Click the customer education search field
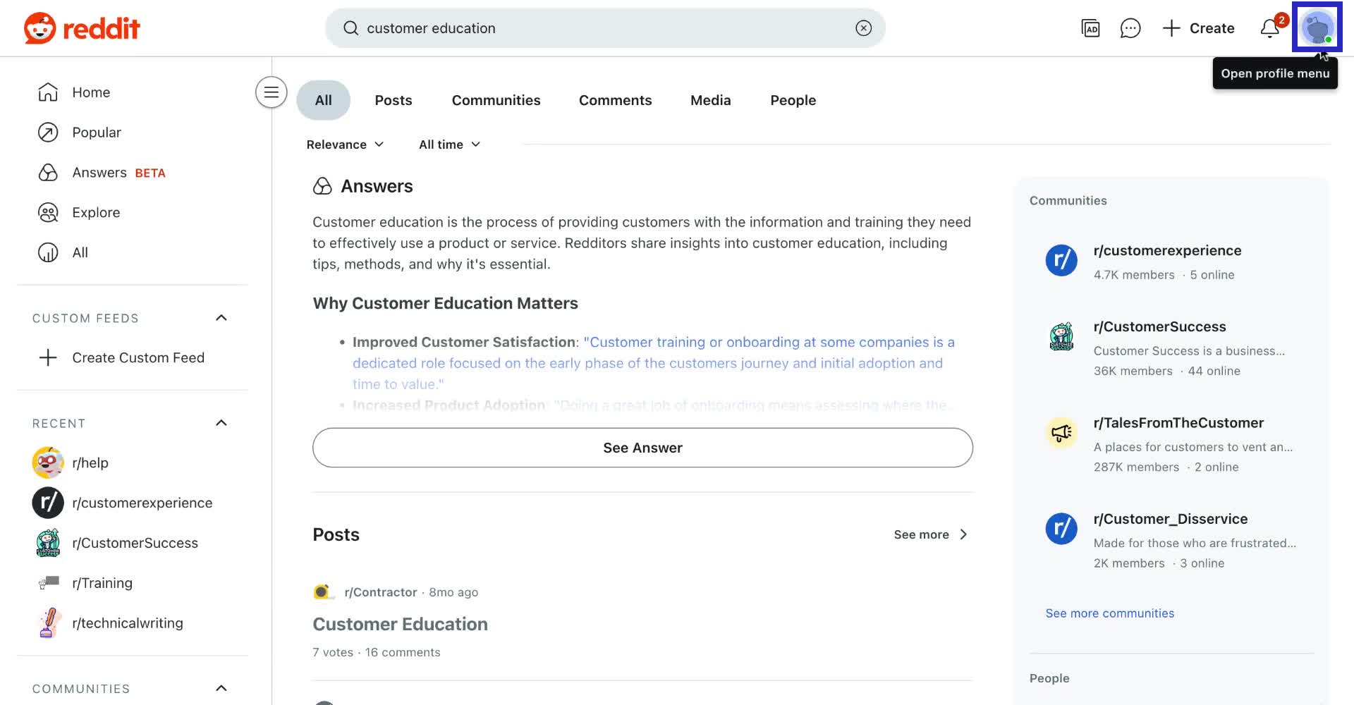 [599, 28]
